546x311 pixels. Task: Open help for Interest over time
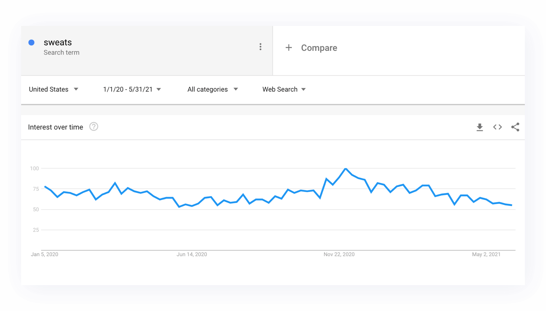pos(94,127)
